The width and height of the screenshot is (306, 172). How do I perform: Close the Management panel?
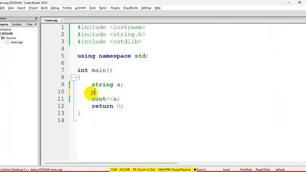[36, 18]
